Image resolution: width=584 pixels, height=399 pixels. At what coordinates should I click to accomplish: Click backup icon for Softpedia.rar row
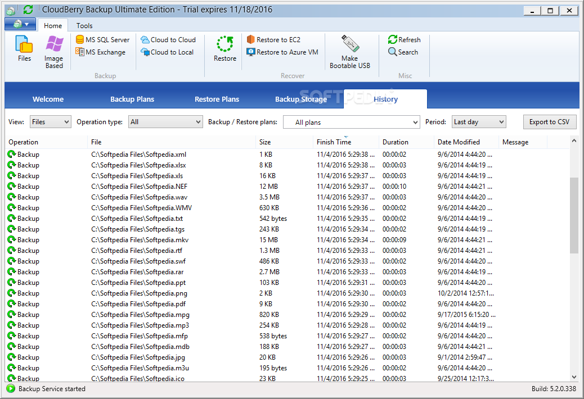[12, 271]
